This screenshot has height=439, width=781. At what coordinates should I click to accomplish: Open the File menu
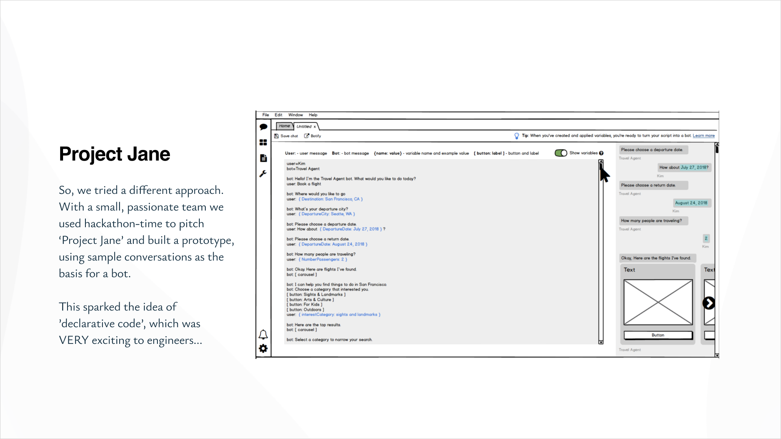(266, 115)
